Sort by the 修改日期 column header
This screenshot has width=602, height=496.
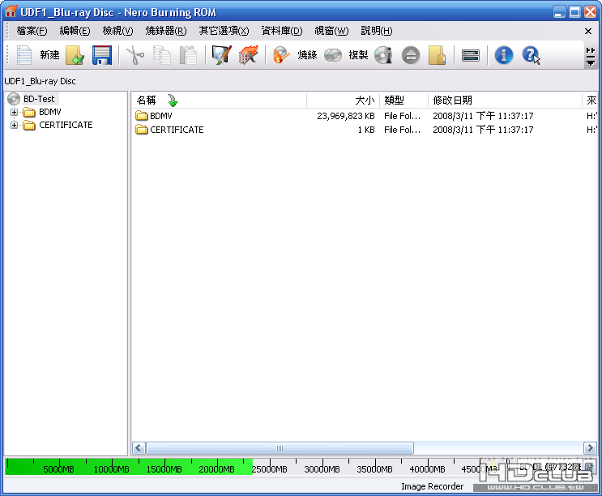pyautogui.click(x=506, y=100)
